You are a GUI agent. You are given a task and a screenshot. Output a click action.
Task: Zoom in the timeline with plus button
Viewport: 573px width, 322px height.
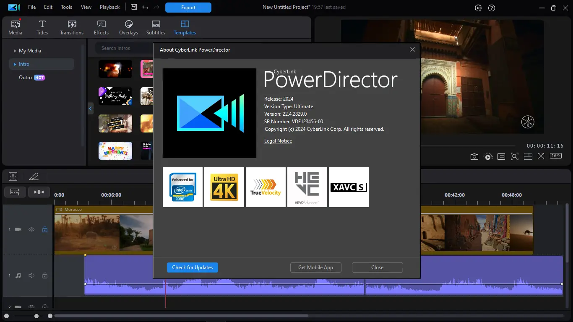point(50,316)
